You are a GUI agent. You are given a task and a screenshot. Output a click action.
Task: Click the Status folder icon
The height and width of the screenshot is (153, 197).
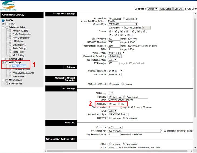click(7, 24)
